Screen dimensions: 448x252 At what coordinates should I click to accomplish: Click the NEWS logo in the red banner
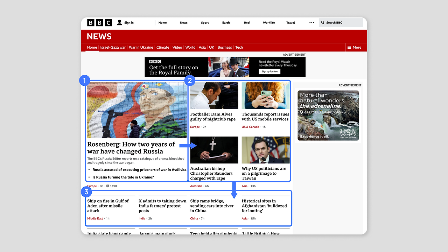point(99,36)
